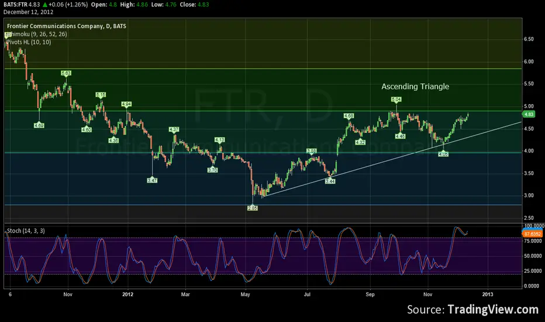The image size is (545, 322).
Task: Click the 75.0000 stochastic axis label
Action: pos(533,241)
